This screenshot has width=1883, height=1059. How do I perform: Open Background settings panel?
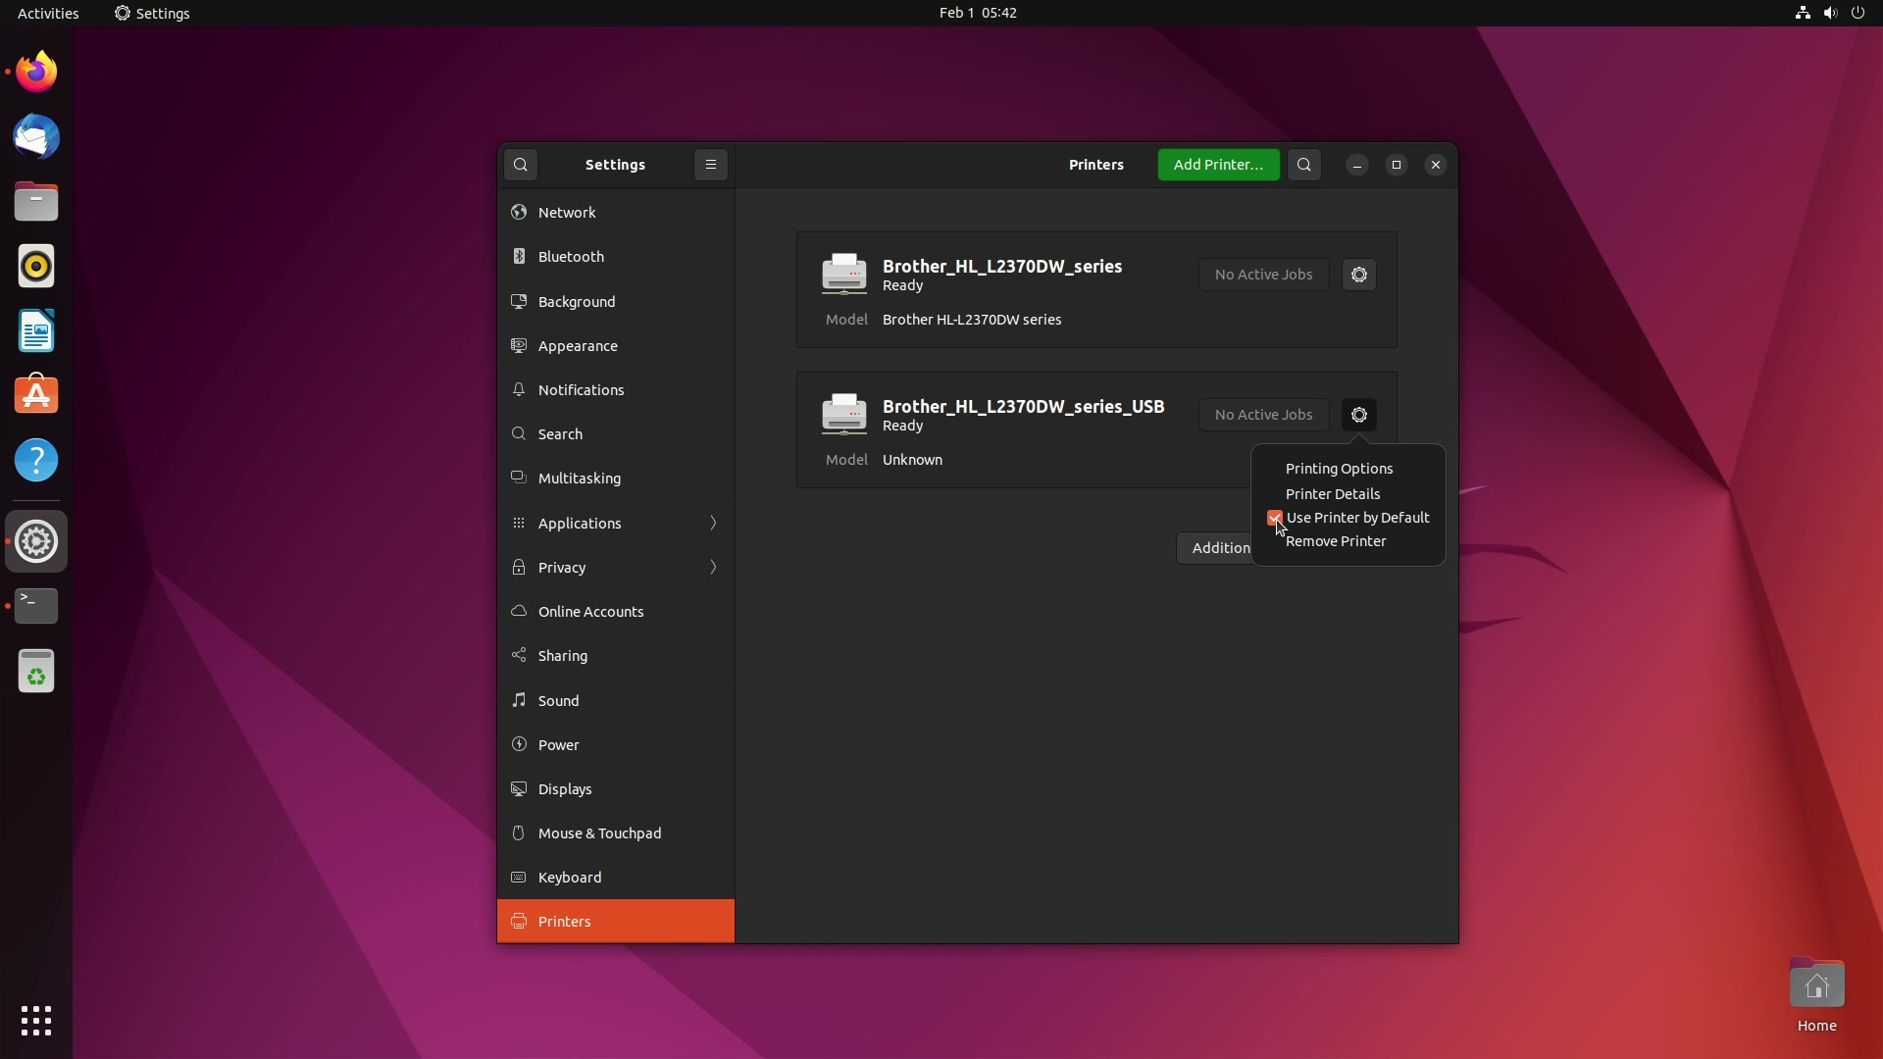point(616,302)
